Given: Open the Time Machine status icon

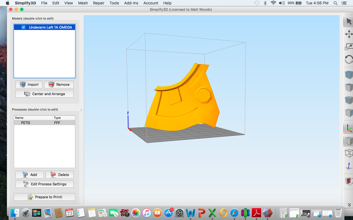Looking at the screenshot, I should point(257,3).
